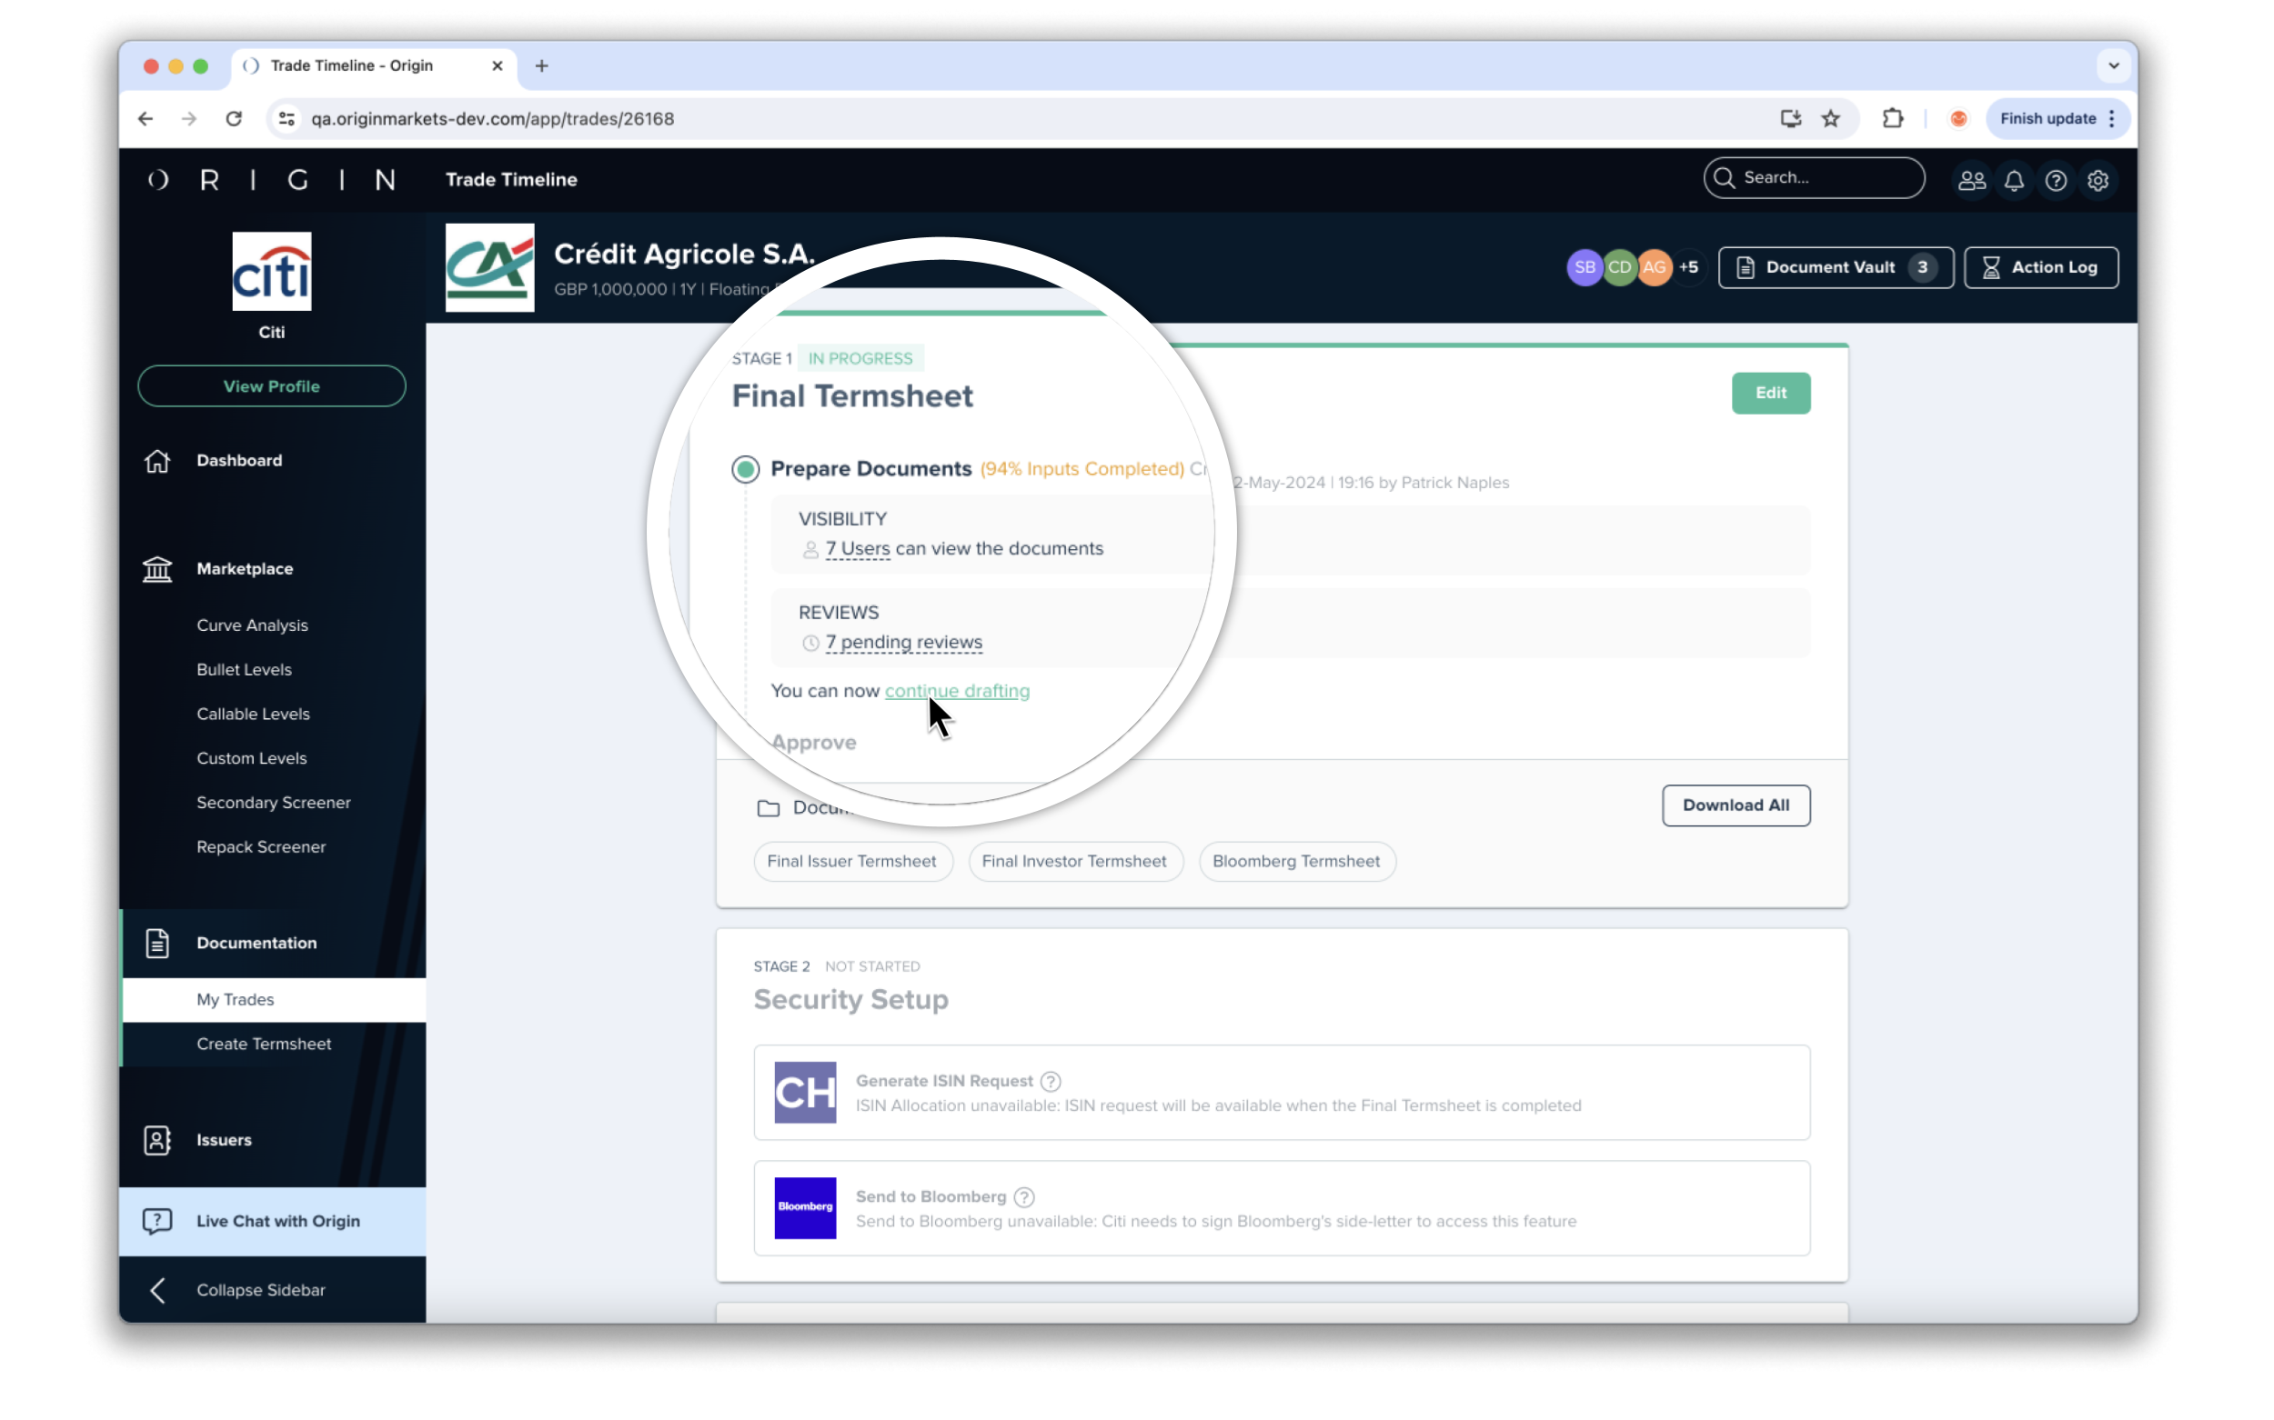Click the Dashboard home icon
The image size is (2274, 1420).
point(157,460)
